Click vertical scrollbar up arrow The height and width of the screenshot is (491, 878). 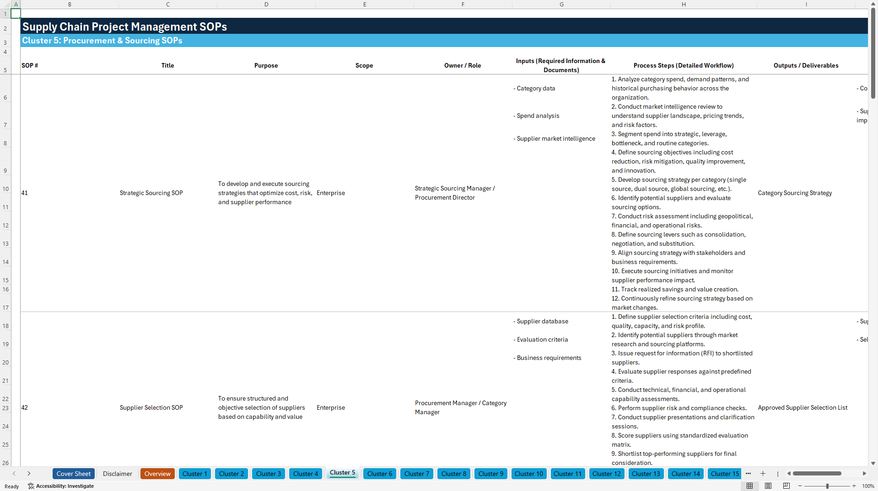point(873,4)
